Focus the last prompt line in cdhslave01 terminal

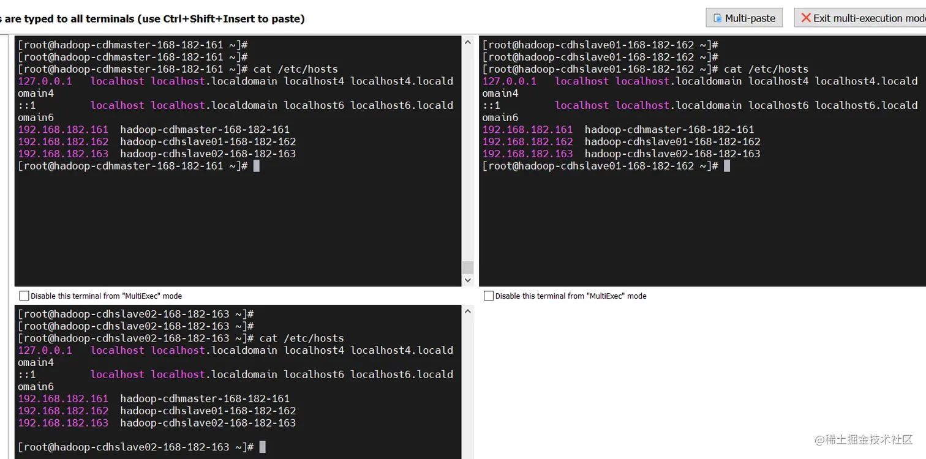tap(606, 166)
